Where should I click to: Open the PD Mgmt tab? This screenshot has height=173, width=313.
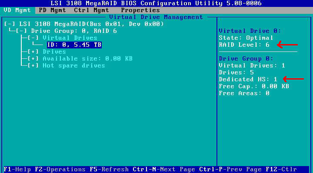click(52, 10)
